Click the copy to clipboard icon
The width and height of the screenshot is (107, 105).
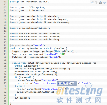pyautogui.click(x=97, y=3)
